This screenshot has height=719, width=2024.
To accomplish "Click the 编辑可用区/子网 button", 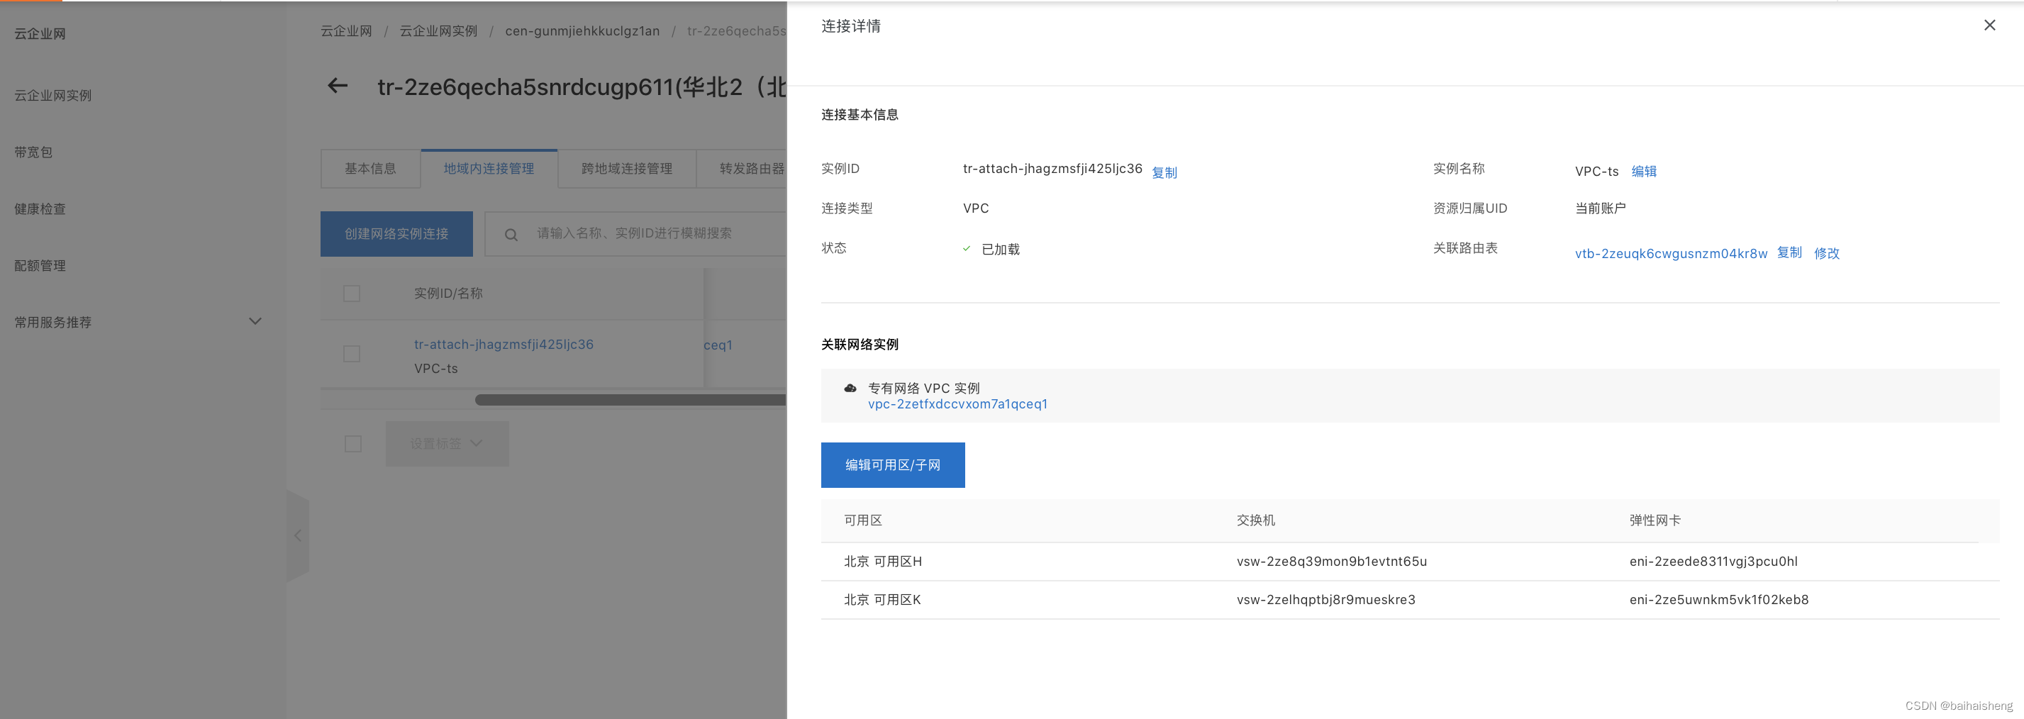I will (x=893, y=464).
